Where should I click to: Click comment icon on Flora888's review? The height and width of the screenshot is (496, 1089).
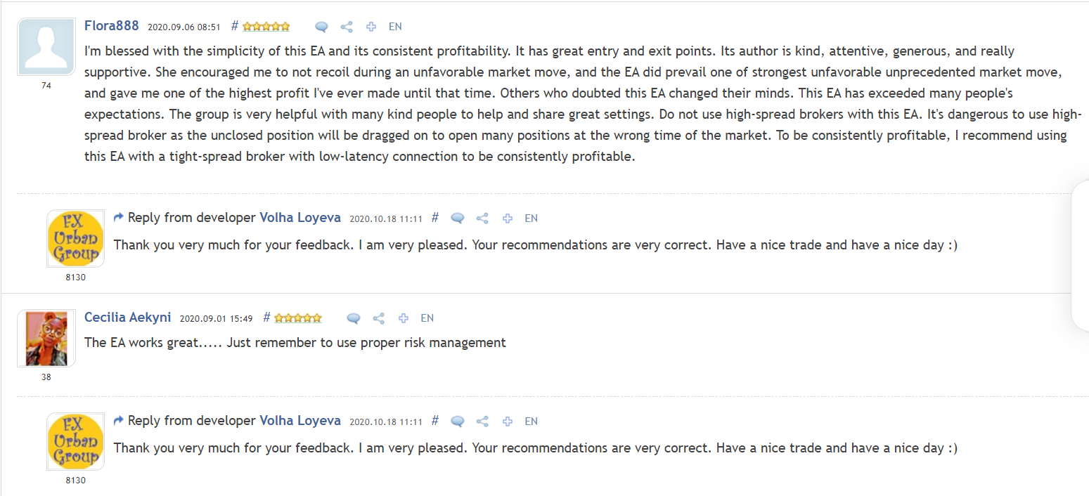coord(321,27)
